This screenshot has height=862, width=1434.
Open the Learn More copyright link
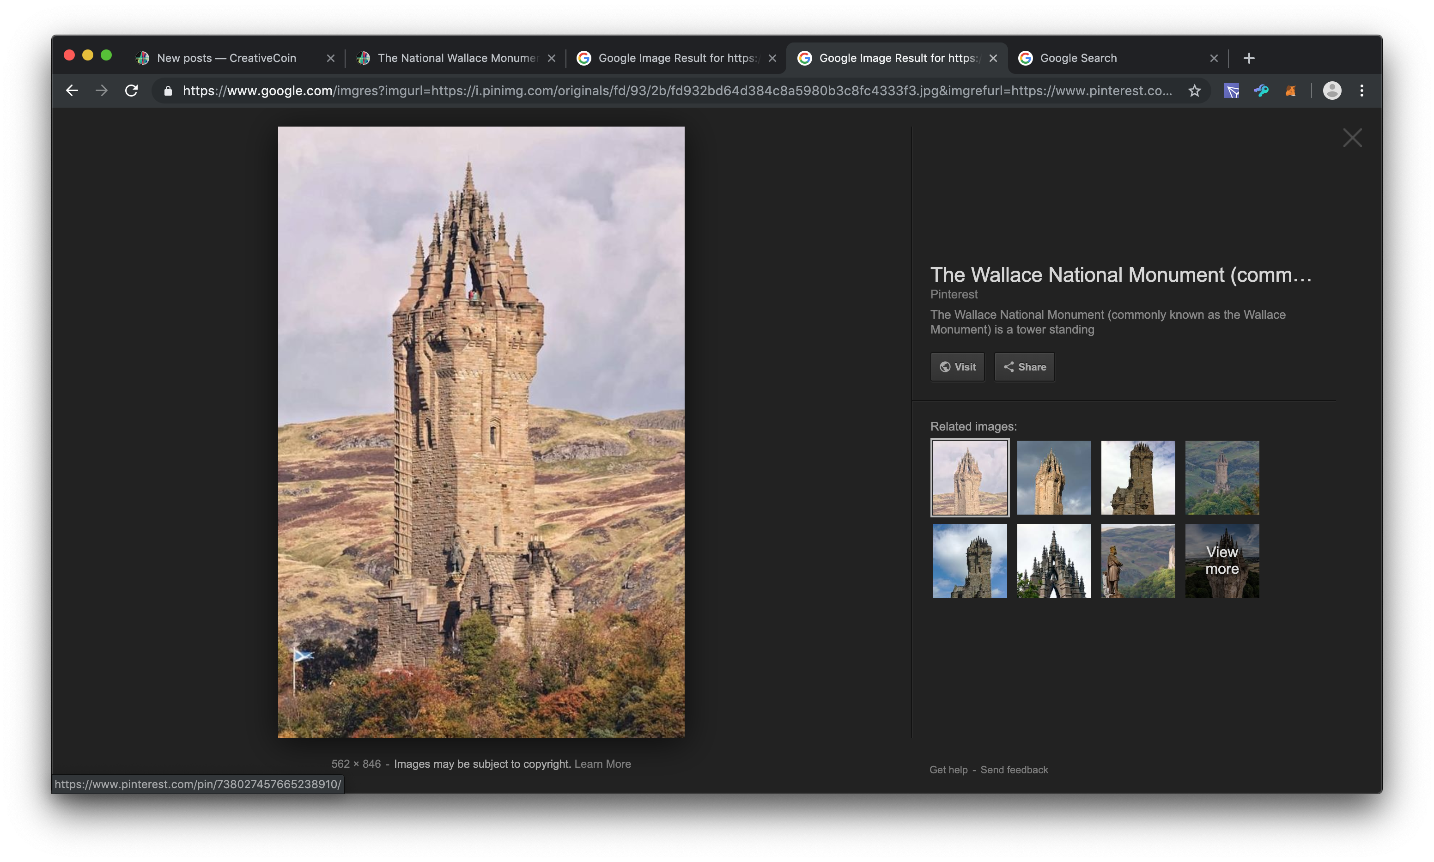click(602, 764)
